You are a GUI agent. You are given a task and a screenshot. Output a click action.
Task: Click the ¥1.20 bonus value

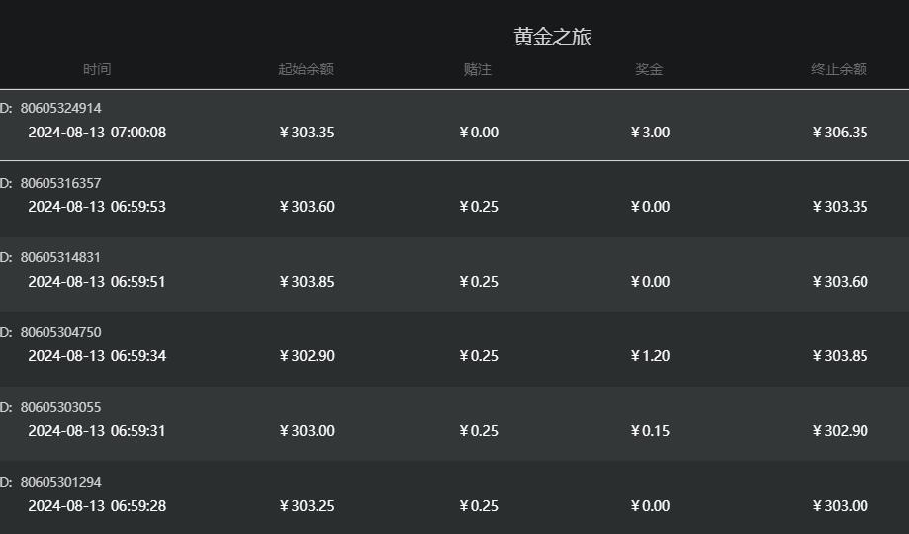click(650, 356)
